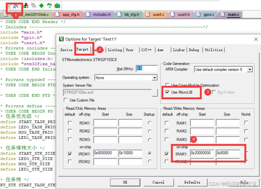Click the IROM1 Start address field
The width and height of the screenshot is (261, 189).
(105, 153)
